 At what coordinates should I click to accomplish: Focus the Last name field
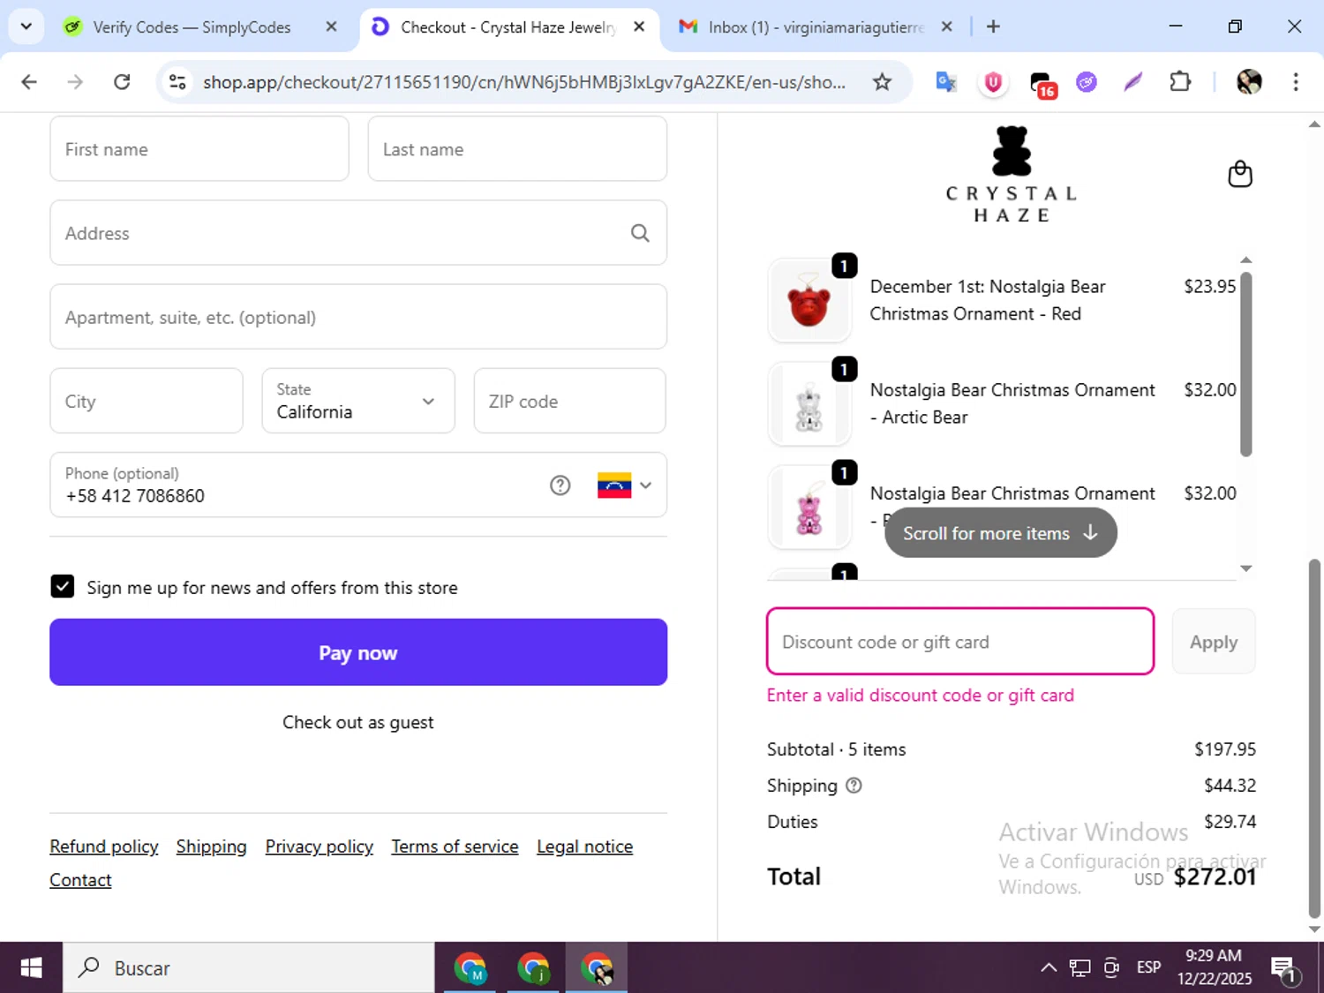pyautogui.click(x=517, y=149)
